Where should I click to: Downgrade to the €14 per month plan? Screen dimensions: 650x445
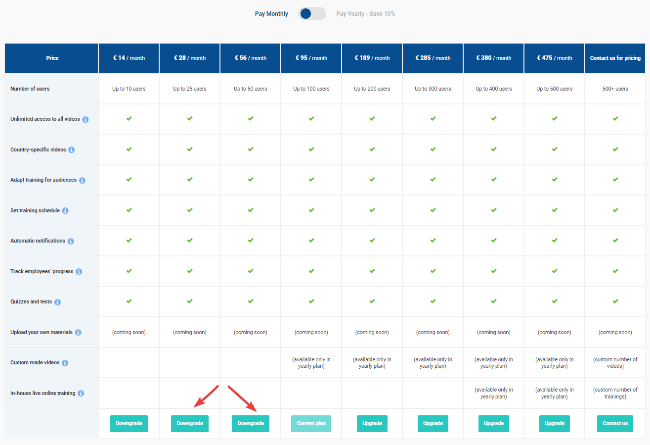click(129, 424)
